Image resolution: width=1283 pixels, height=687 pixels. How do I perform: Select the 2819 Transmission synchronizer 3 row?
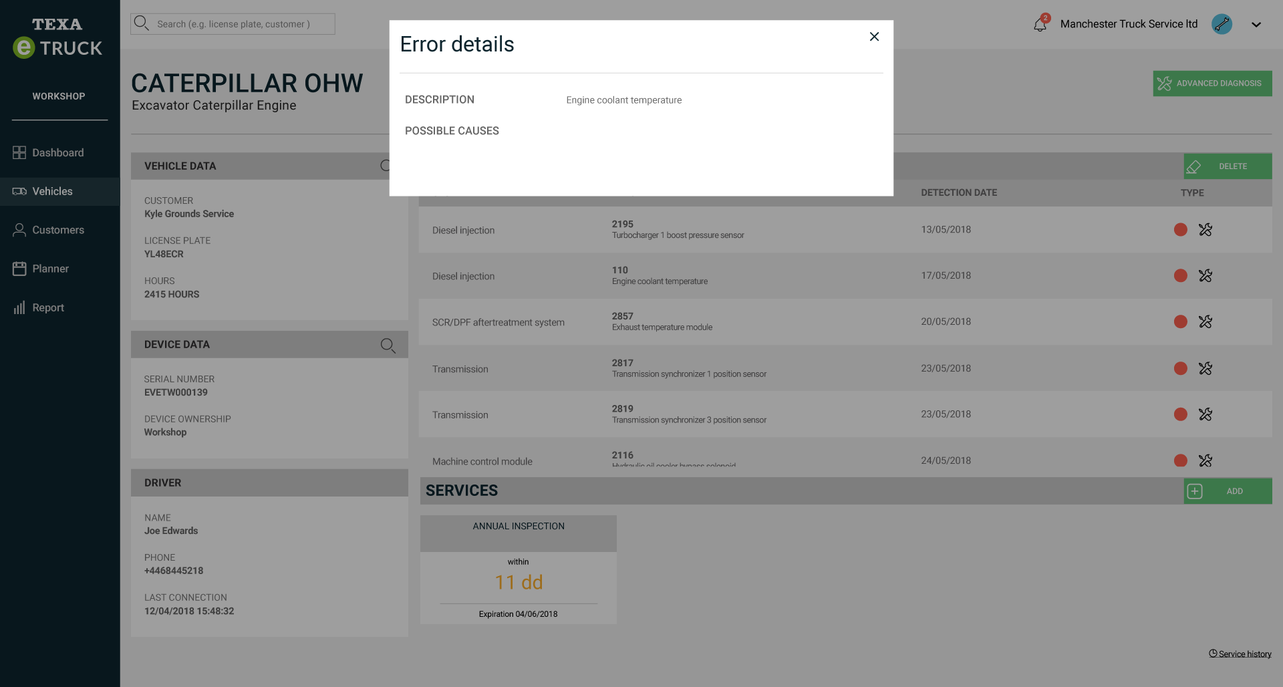[x=845, y=414]
